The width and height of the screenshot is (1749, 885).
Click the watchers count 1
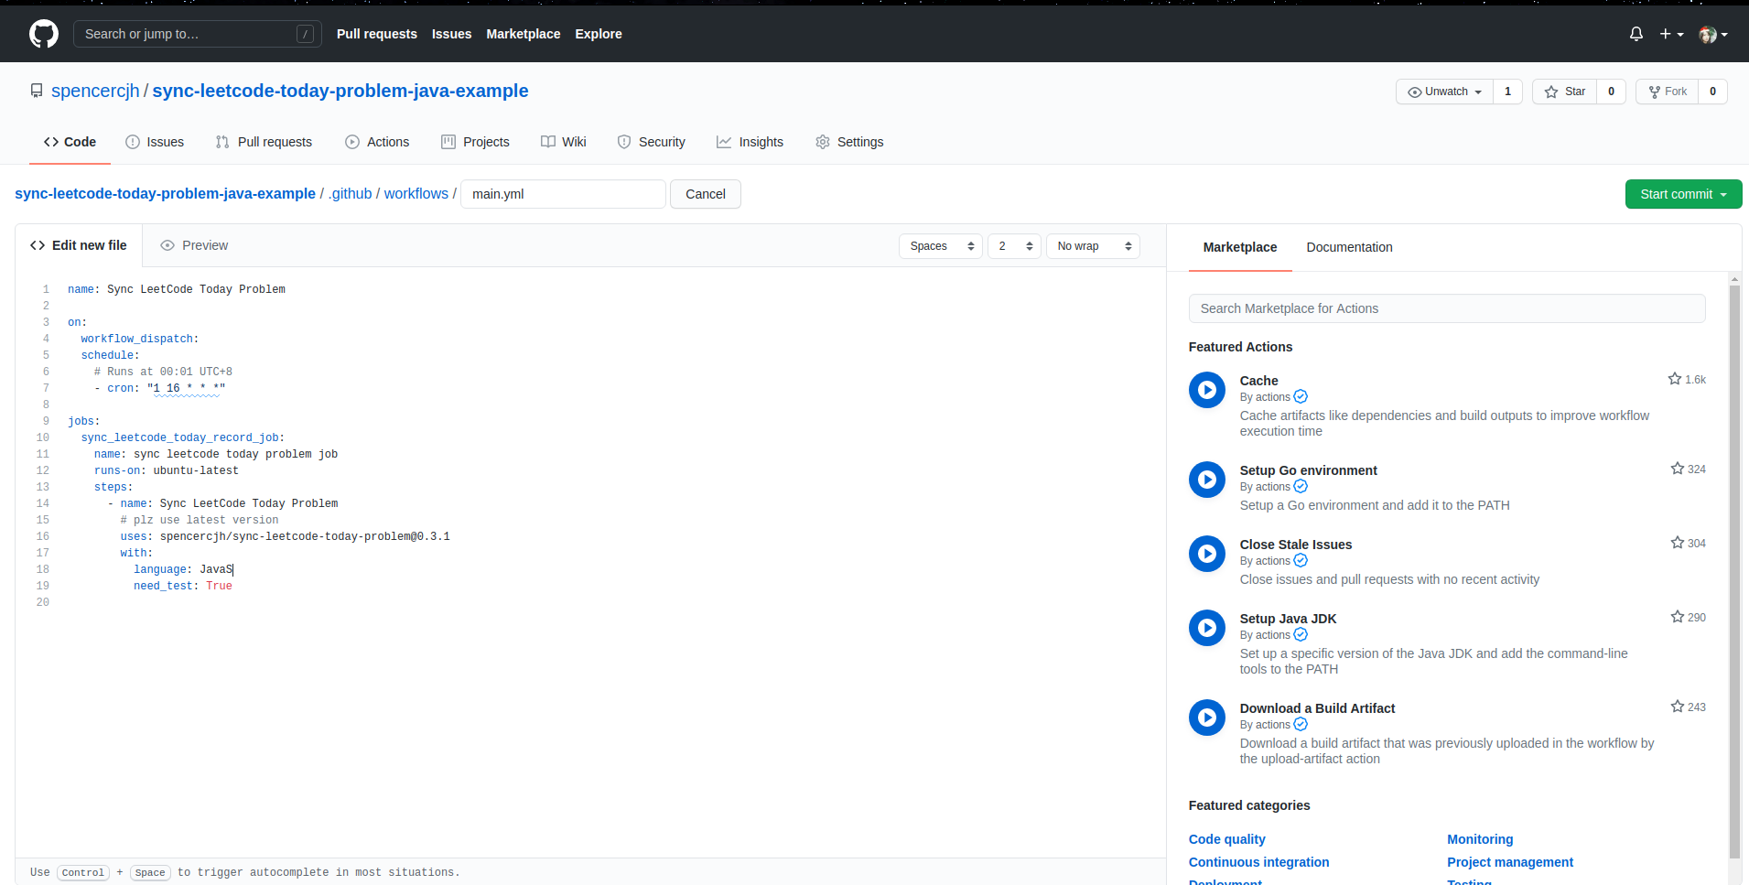(1508, 92)
